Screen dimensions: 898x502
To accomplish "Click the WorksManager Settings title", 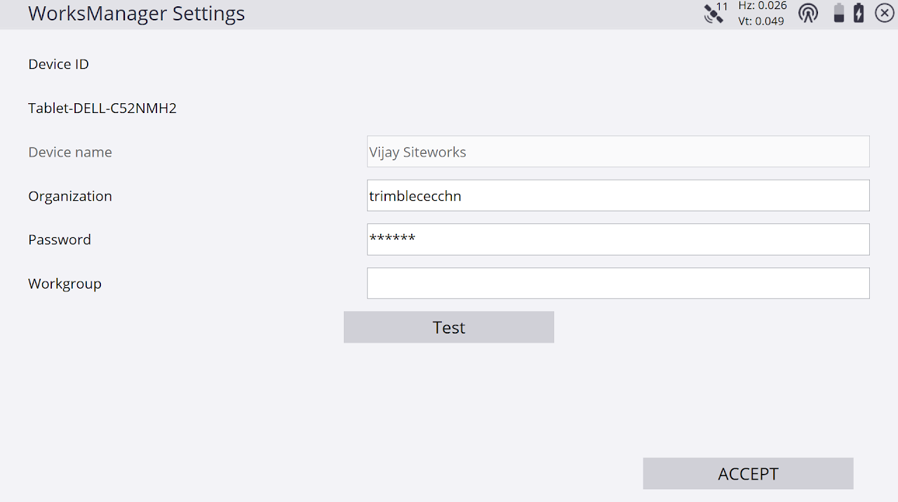I will tap(136, 13).
